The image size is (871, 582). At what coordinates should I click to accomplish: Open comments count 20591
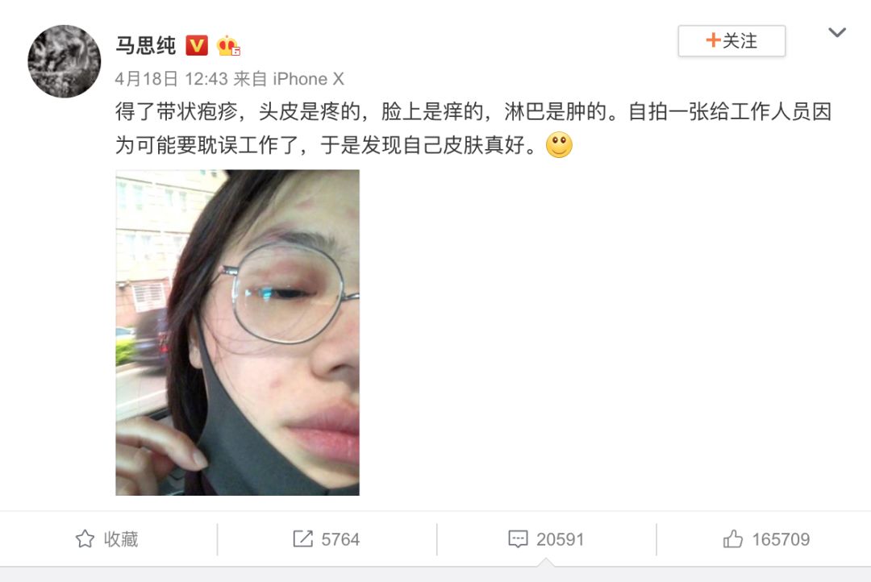pos(560,539)
